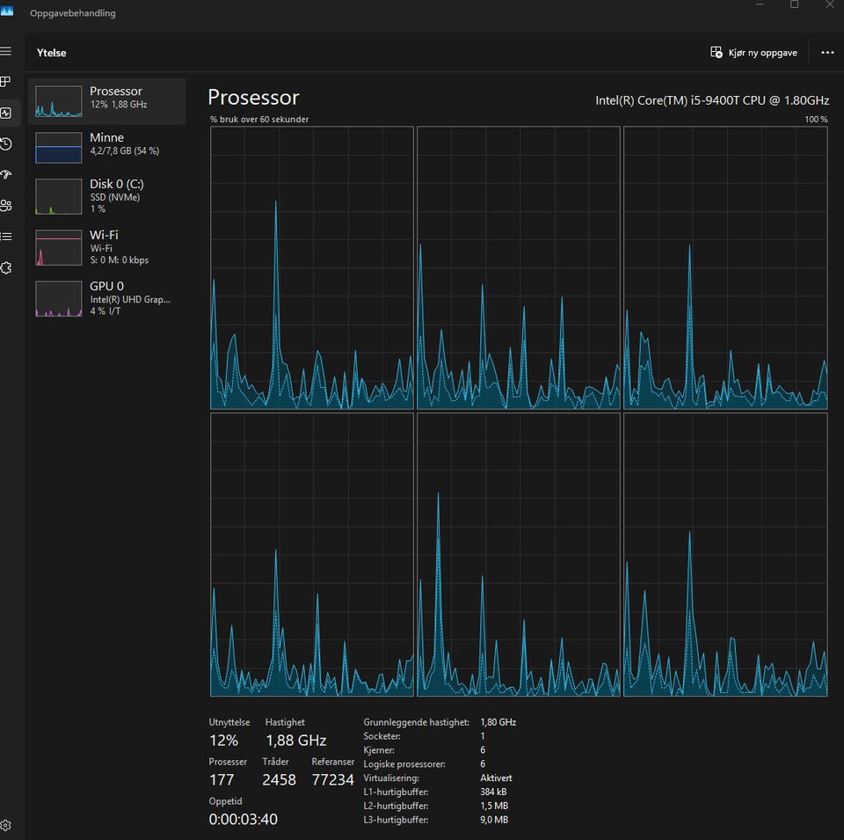This screenshot has height=840, width=844.
Task: Click the L3-hurtigbuffer value 9,0 MB
Action: point(494,820)
